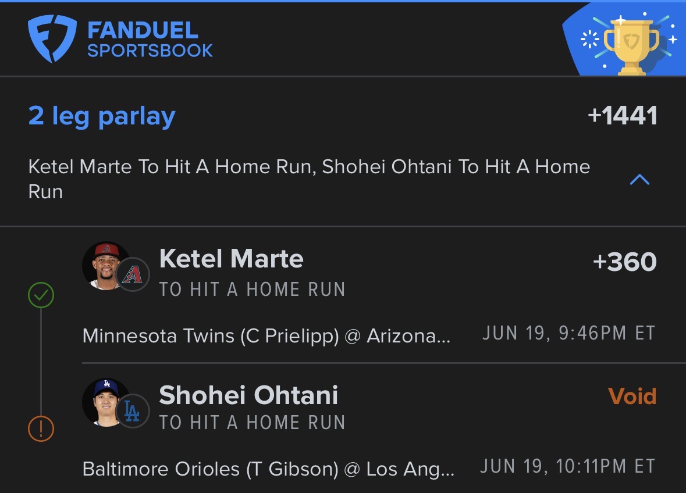This screenshot has height=493, width=686.
Task: Click the +360 Ketel Marte odds
Action: 625,262
